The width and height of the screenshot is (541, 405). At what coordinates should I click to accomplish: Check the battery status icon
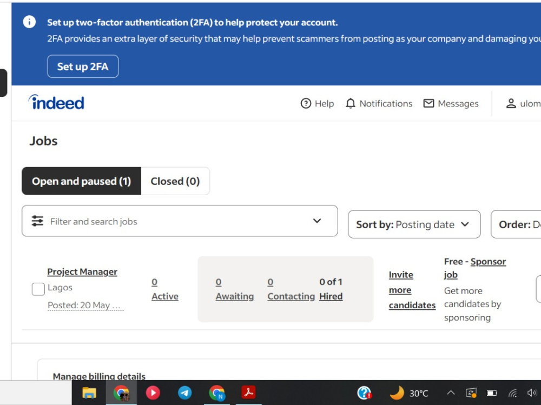point(492,393)
